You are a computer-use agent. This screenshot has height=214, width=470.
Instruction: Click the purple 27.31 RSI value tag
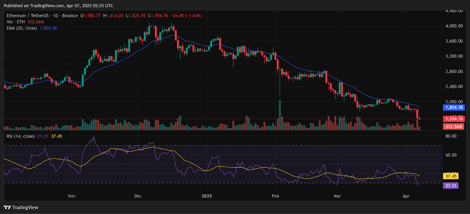click(x=451, y=186)
